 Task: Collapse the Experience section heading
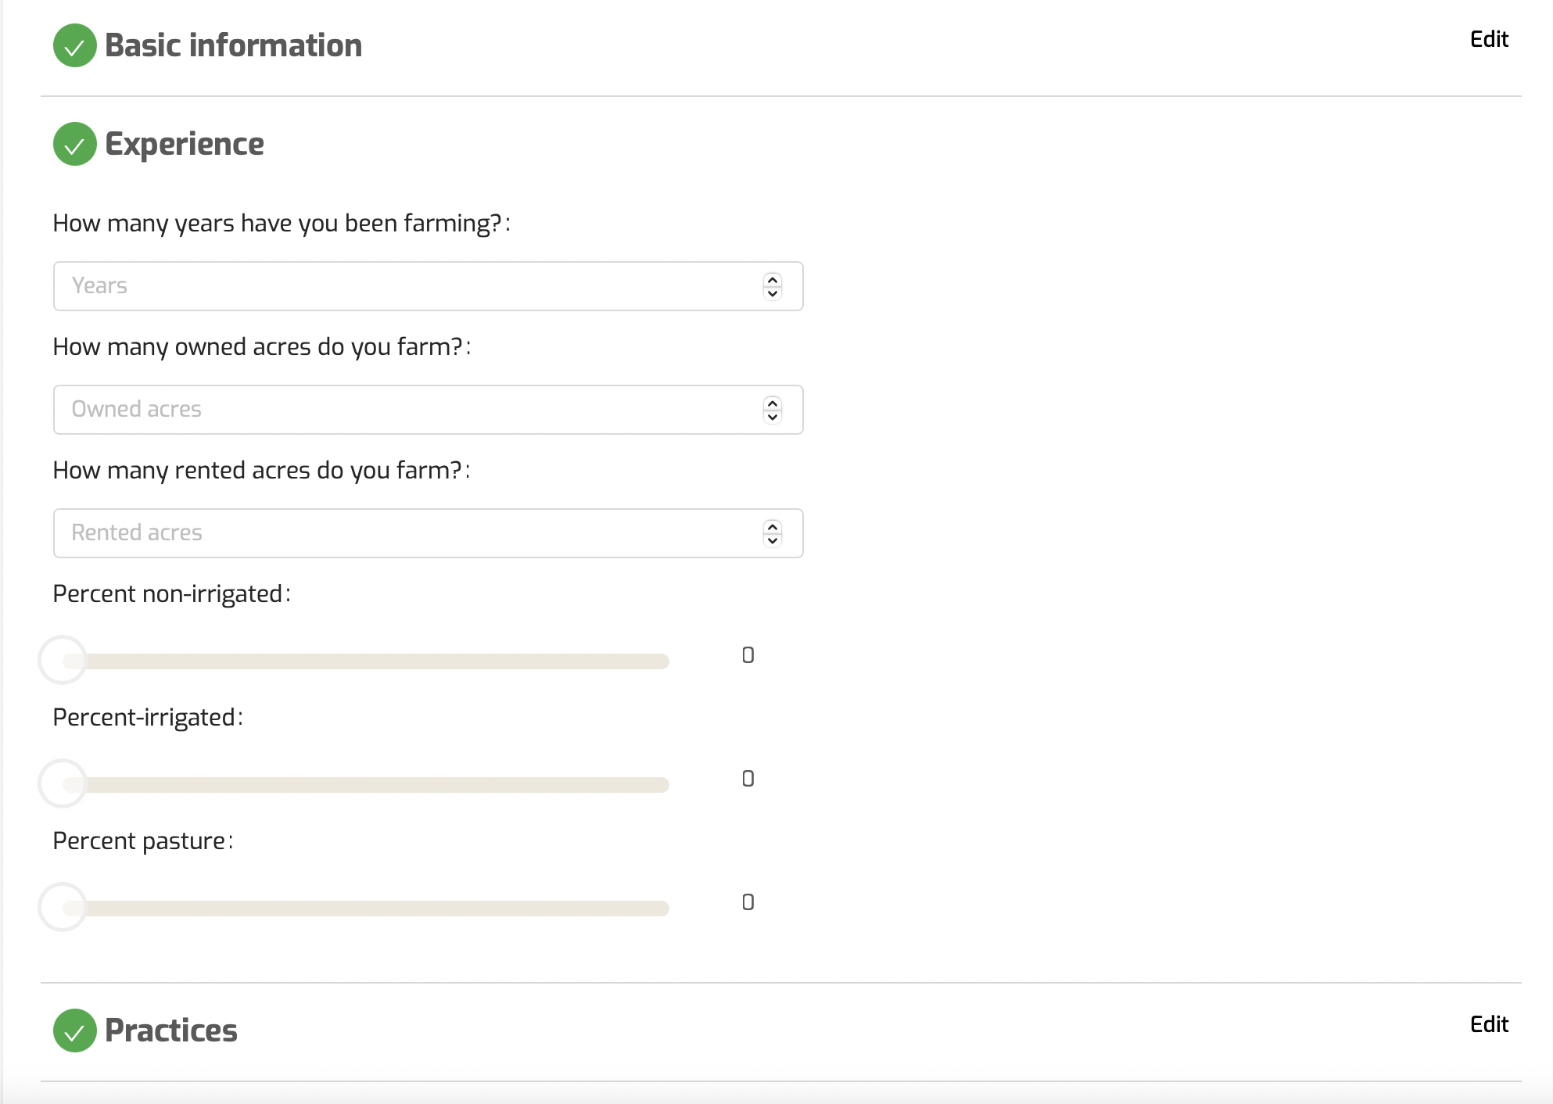(x=185, y=144)
